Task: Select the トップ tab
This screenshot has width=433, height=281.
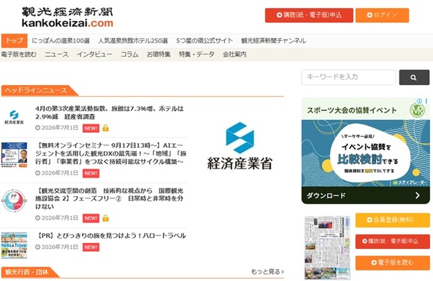Action: [14, 41]
